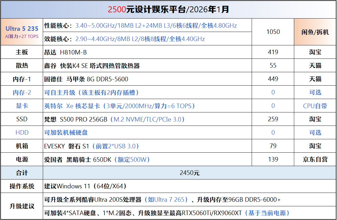Click the memory price '449'
The width and height of the screenshot is (337, 220).
[x=273, y=79]
